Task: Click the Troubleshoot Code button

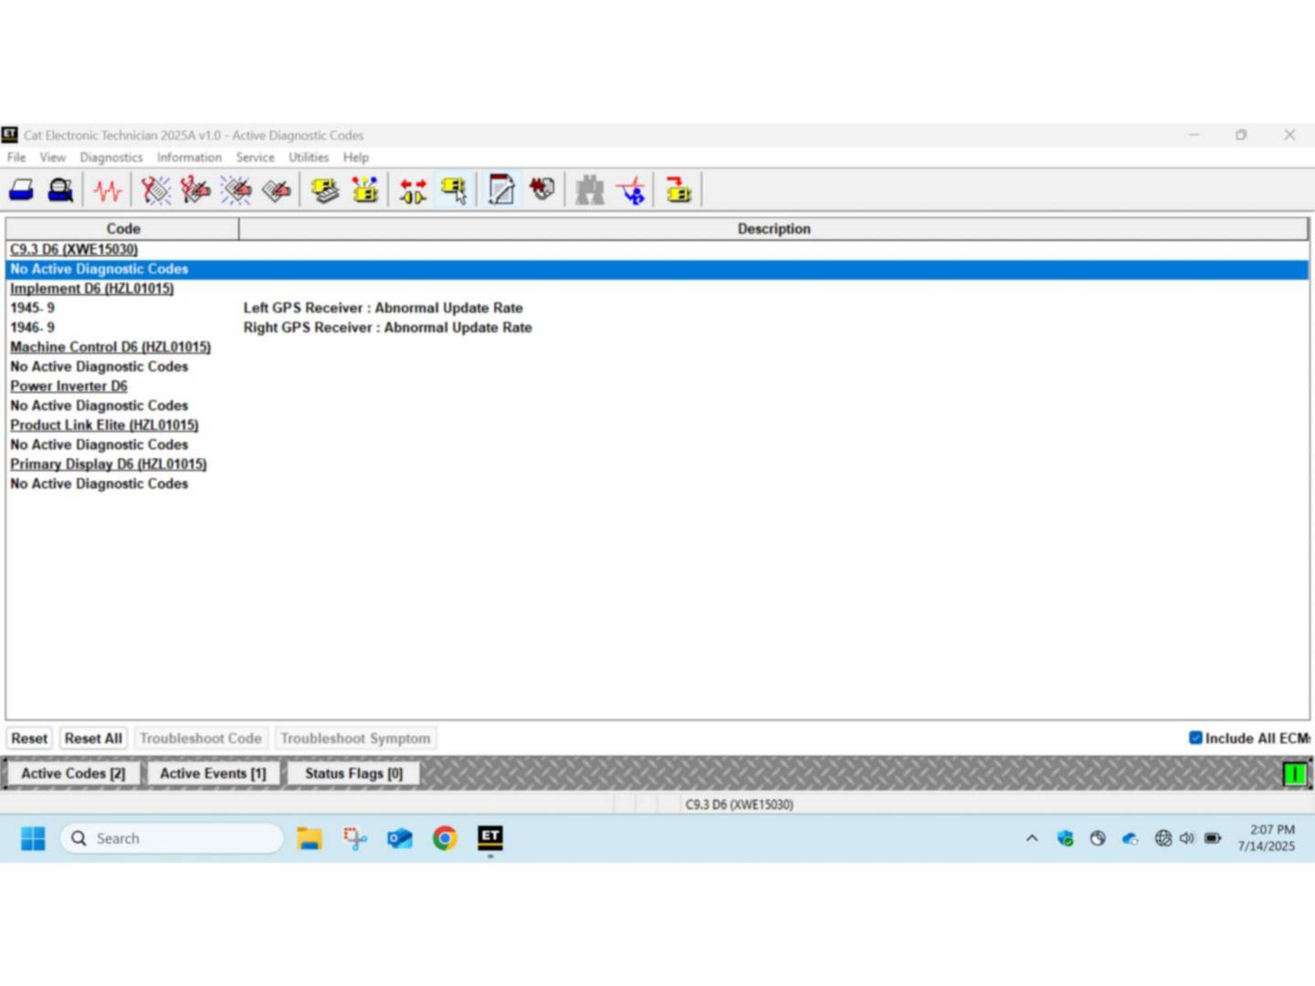Action: coord(201,739)
